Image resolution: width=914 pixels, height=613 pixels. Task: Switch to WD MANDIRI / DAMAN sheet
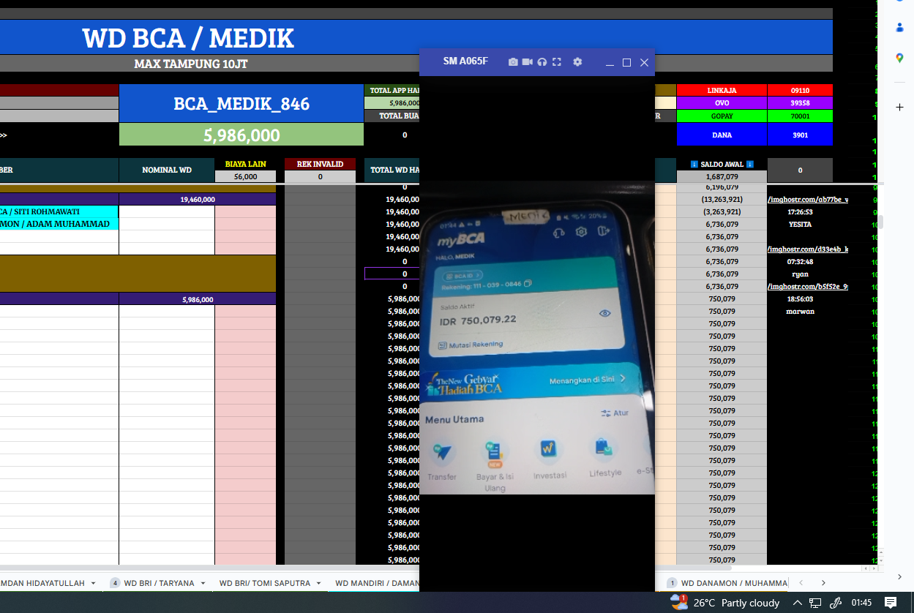tap(377, 583)
